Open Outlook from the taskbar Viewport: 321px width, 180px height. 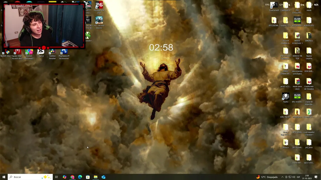pos(103,177)
